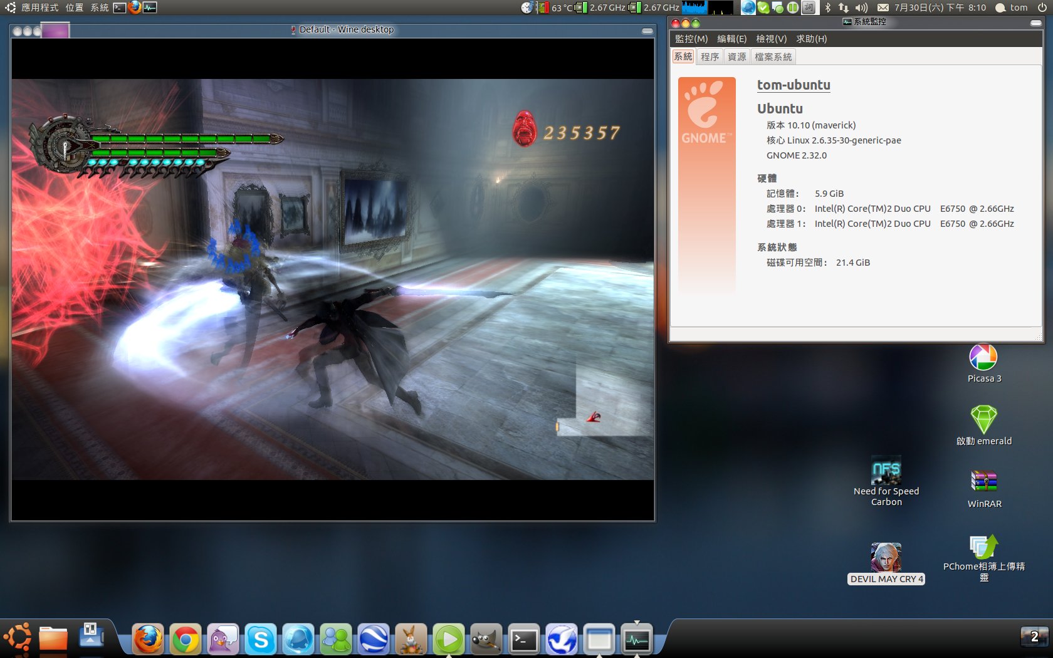Click the kernel Linux 2.6.35-30-generic-pae text

834,140
